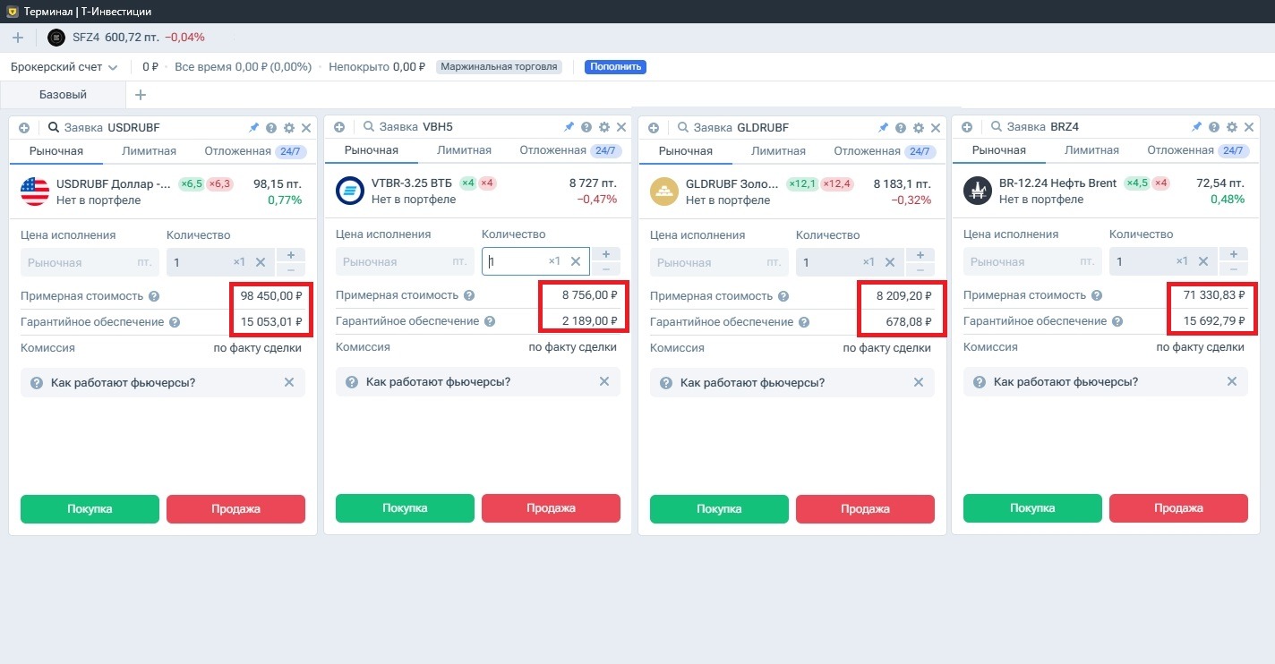The width and height of the screenshot is (1275, 664).
Task: Select the Базовый workspace tab
Action: pos(63,95)
